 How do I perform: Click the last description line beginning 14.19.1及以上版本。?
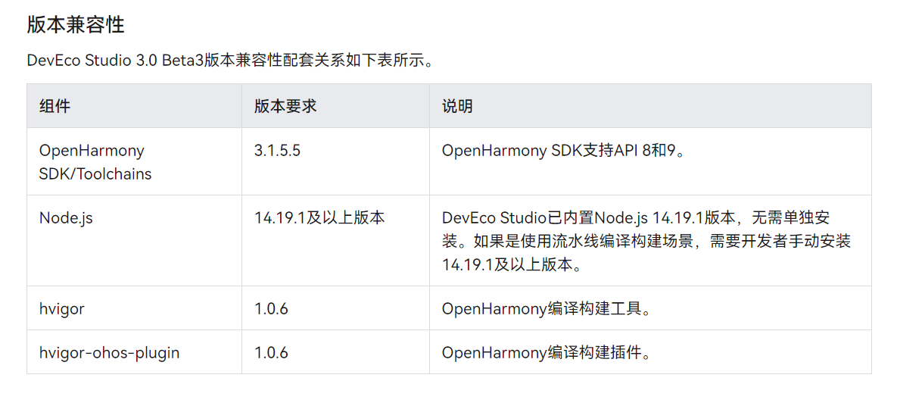point(512,264)
